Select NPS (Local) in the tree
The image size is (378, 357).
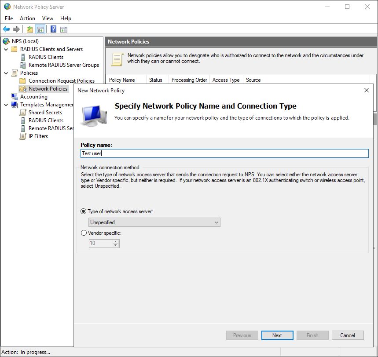tap(25, 41)
